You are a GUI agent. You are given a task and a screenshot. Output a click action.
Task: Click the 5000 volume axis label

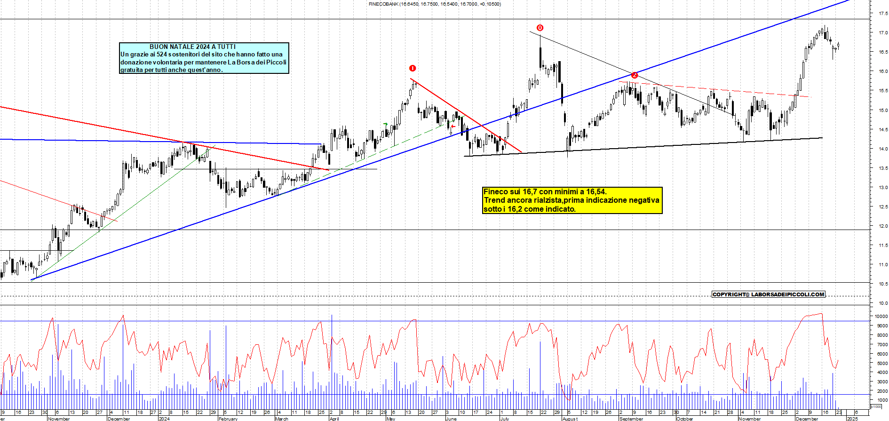882,363
